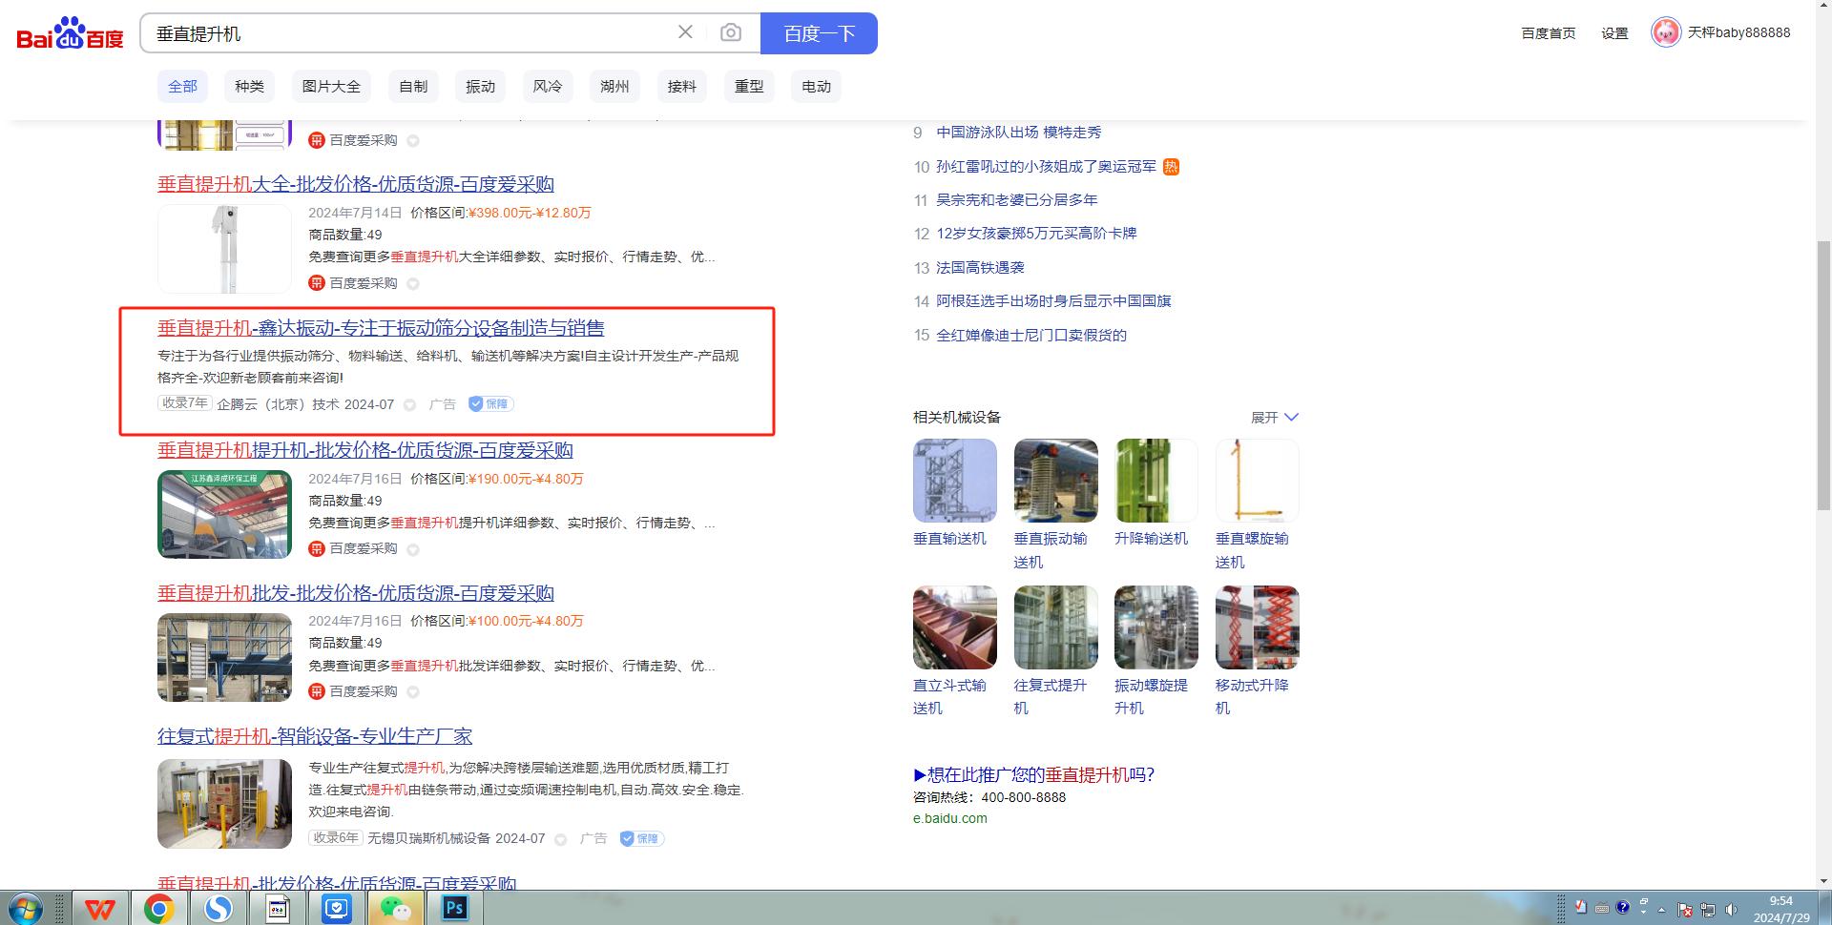Open the e.baidu.com link
This screenshot has width=1832, height=925.
point(950,818)
